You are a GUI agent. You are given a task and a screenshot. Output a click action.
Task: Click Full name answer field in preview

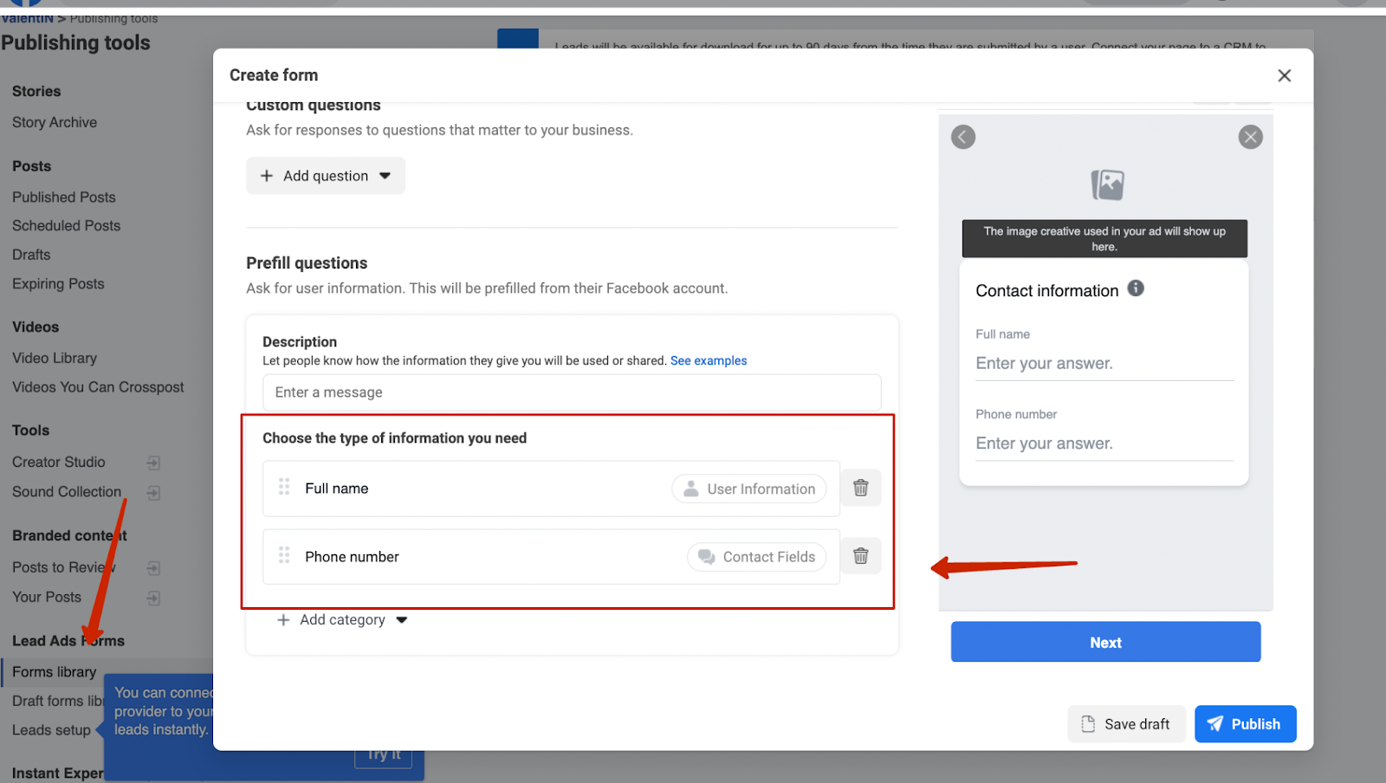1104,364
